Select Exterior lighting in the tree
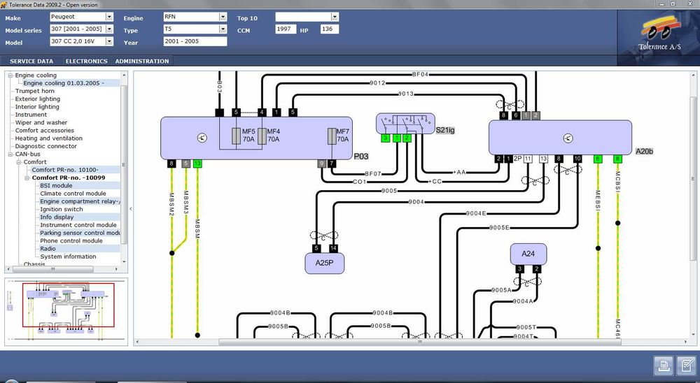Viewport: 700px width, 383px height. click(38, 99)
